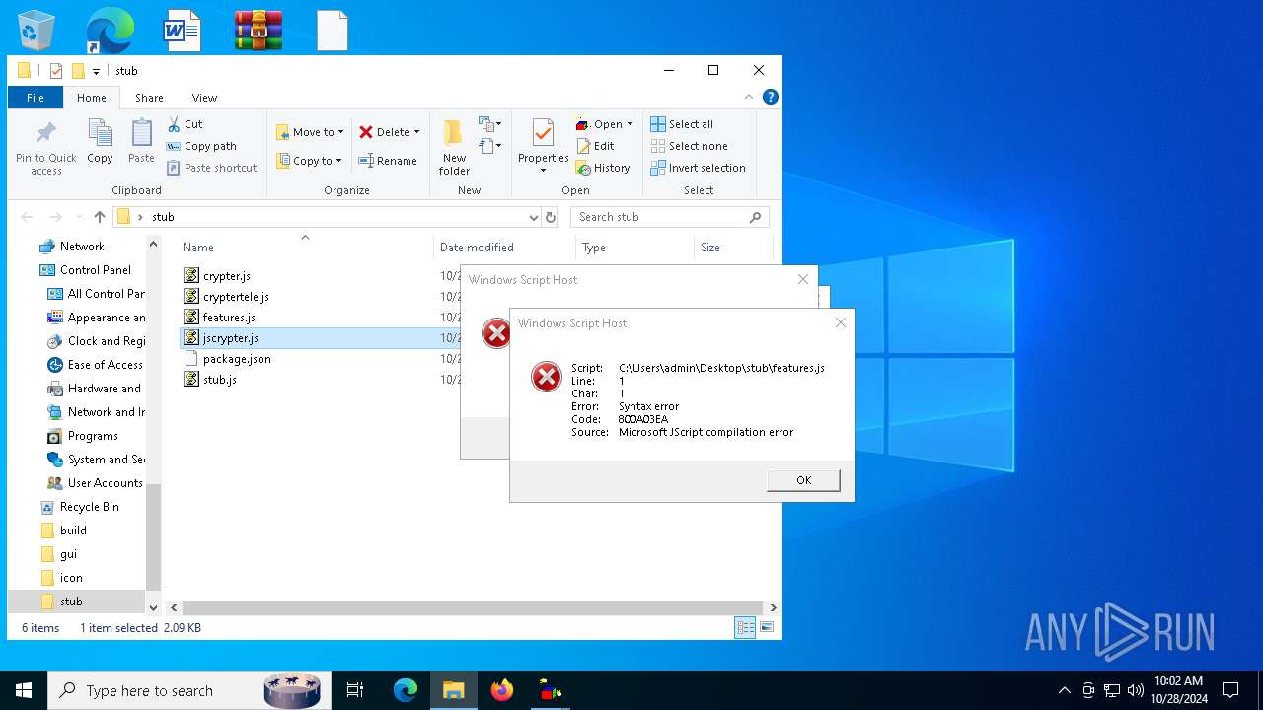The width and height of the screenshot is (1263, 710).
Task: Click the Up one level arrow
Action: pyautogui.click(x=99, y=217)
